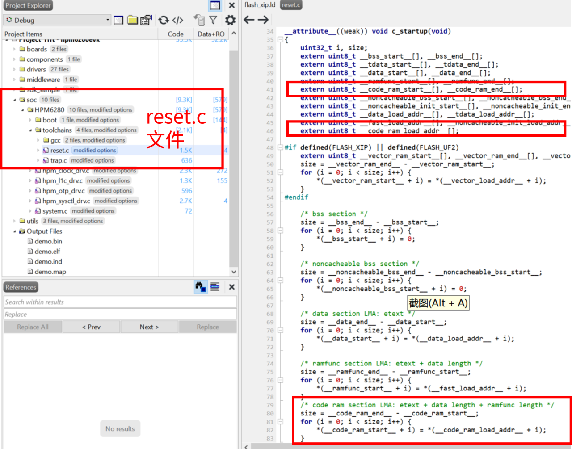Open the Debug configuration dropdown
This screenshot has width=572, height=449.
(57, 20)
